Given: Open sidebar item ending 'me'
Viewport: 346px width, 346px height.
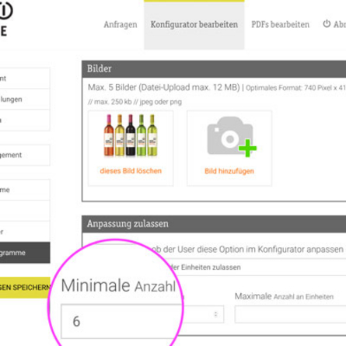Looking at the screenshot, I should point(25,190).
